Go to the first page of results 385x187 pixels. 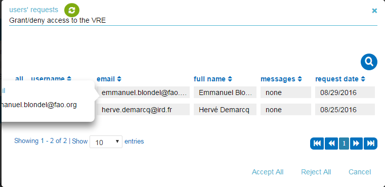pos(317,144)
